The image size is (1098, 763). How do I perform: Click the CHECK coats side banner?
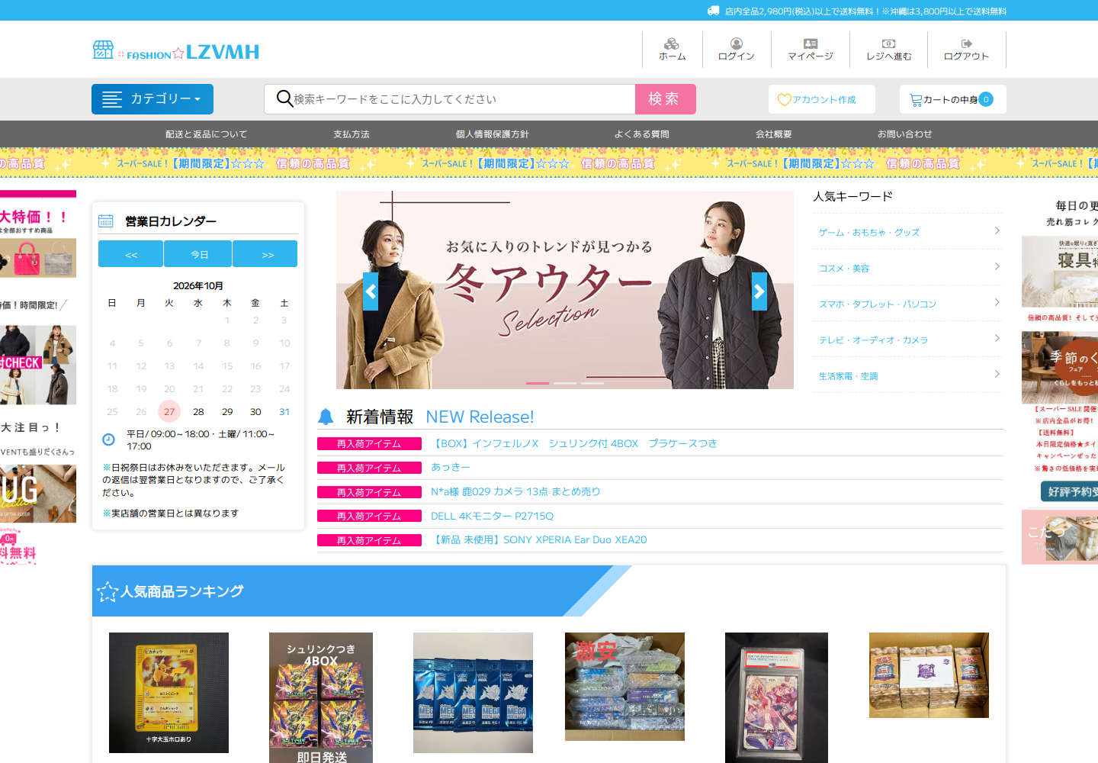pos(38,365)
